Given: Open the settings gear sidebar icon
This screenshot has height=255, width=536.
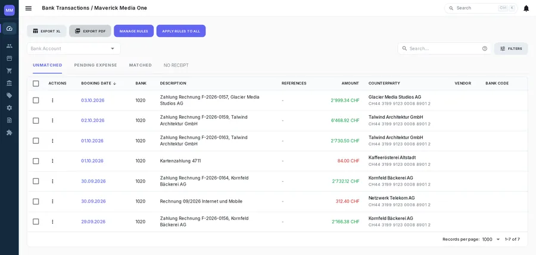Looking at the screenshot, I should click(x=9, y=108).
